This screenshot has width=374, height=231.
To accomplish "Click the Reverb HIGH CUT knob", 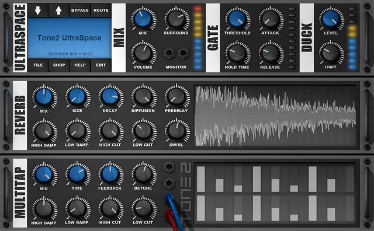I will pos(110,131).
